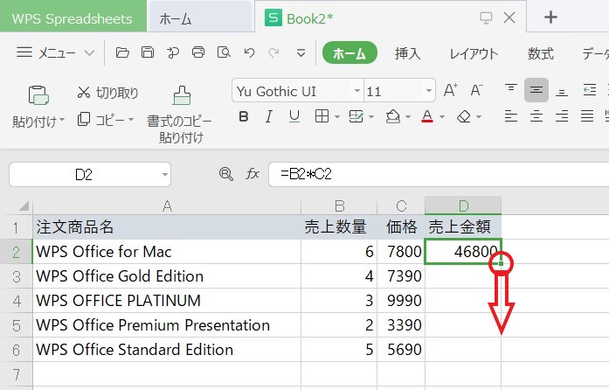
Task: Justify text alignment
Action: point(587,116)
